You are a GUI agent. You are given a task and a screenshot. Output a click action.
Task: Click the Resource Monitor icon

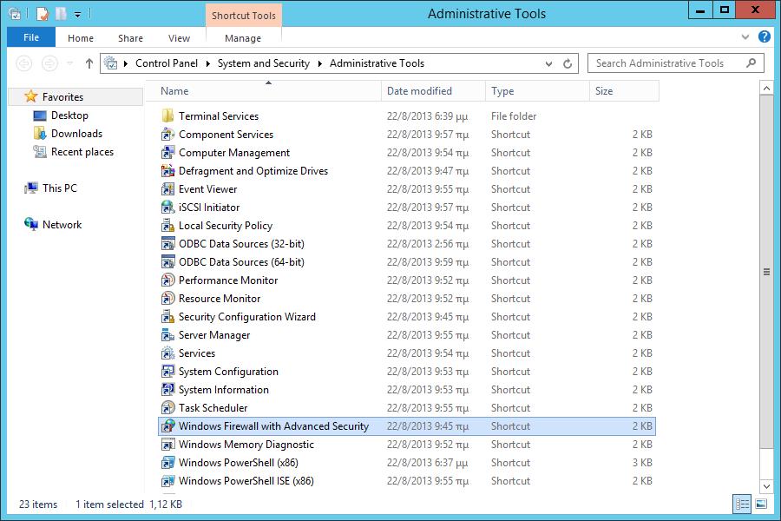point(167,298)
